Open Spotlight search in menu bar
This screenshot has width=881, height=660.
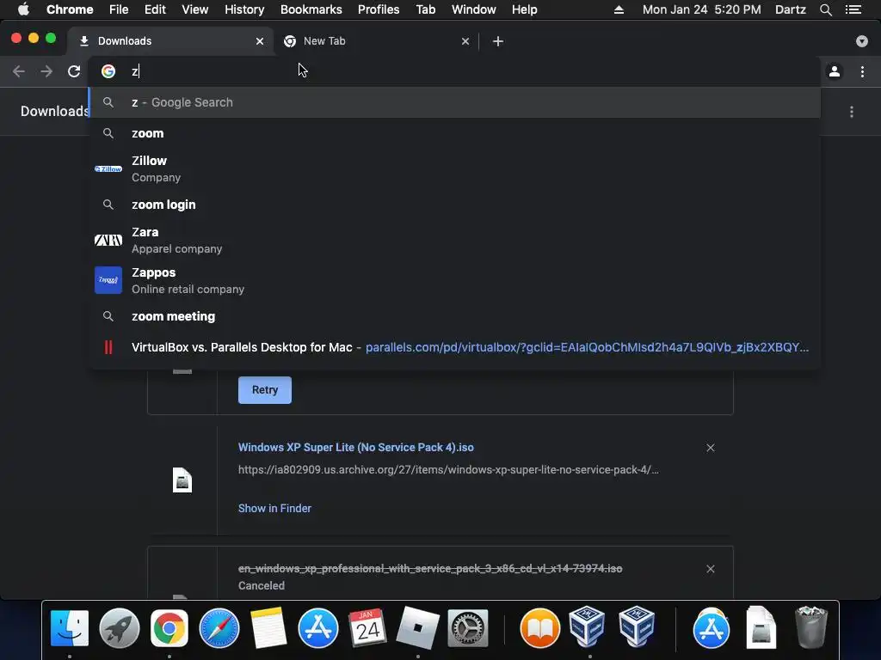pos(825,9)
